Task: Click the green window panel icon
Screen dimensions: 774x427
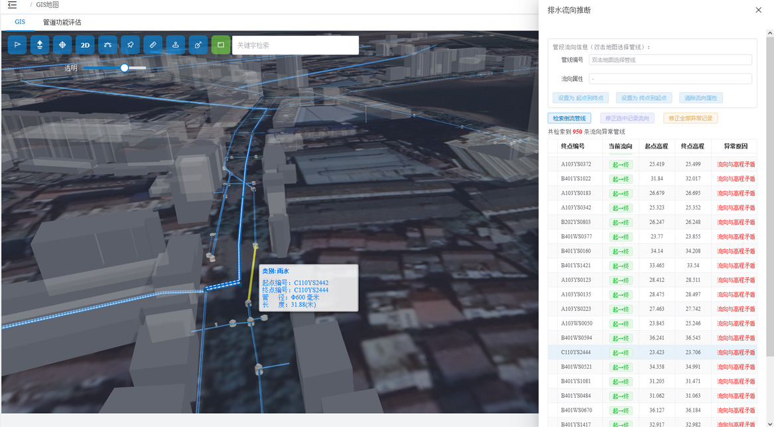Action: point(221,45)
